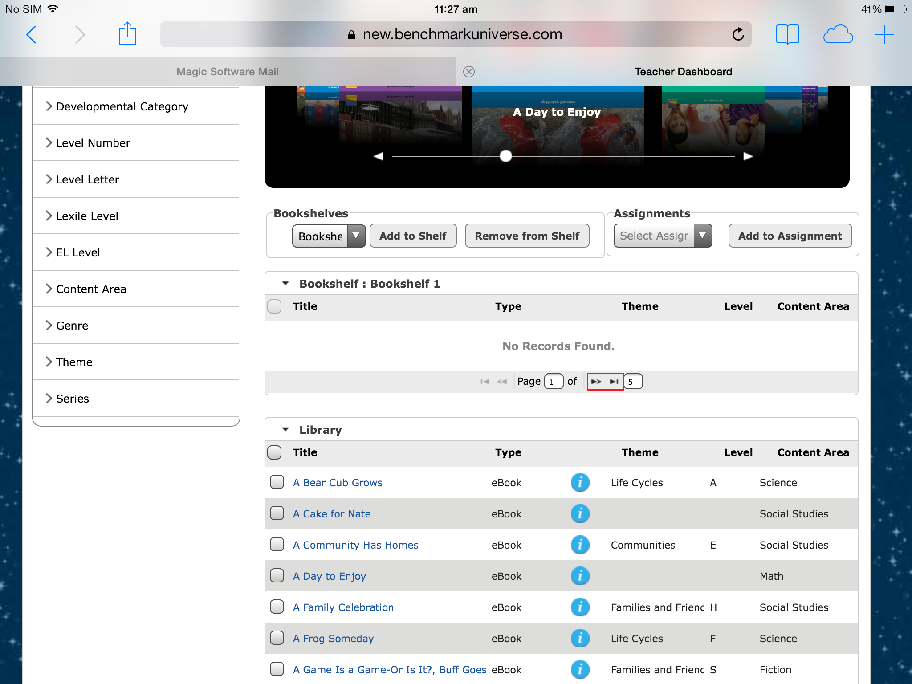
Task: Switch to Magic Software Mail tab
Action: pyautogui.click(x=228, y=72)
